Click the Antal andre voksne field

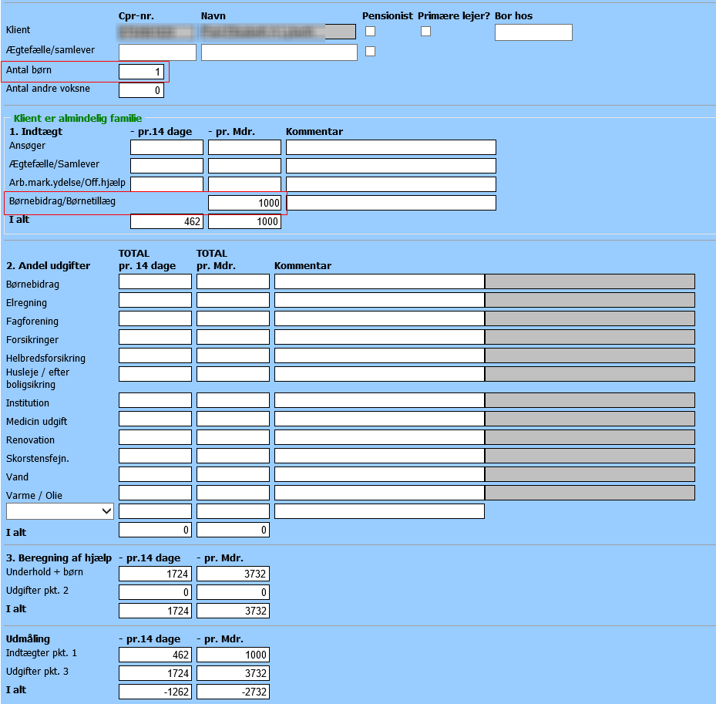click(x=141, y=90)
